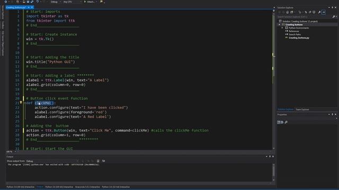The height and width of the screenshot is (190, 339).
Task: Click the Undo arrow in the toolbar
Action: click(38, 2)
